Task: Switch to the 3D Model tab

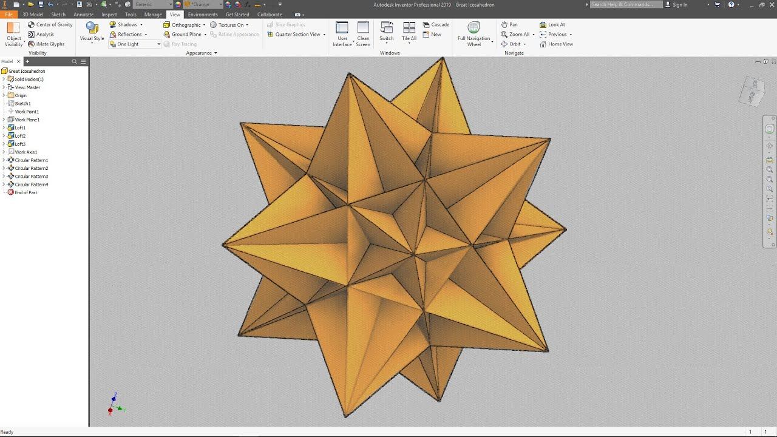Action: pos(33,15)
